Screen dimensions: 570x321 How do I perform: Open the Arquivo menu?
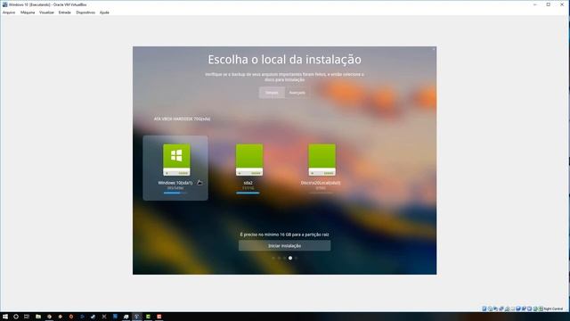click(x=9, y=12)
